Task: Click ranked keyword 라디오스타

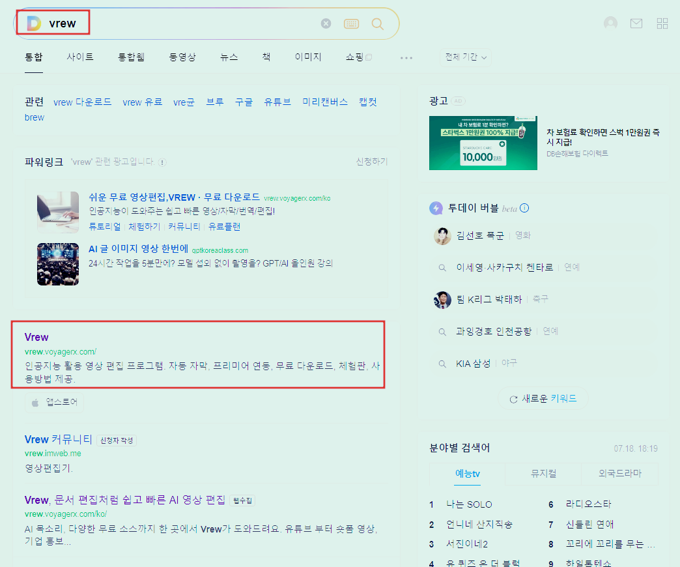Action: point(589,504)
